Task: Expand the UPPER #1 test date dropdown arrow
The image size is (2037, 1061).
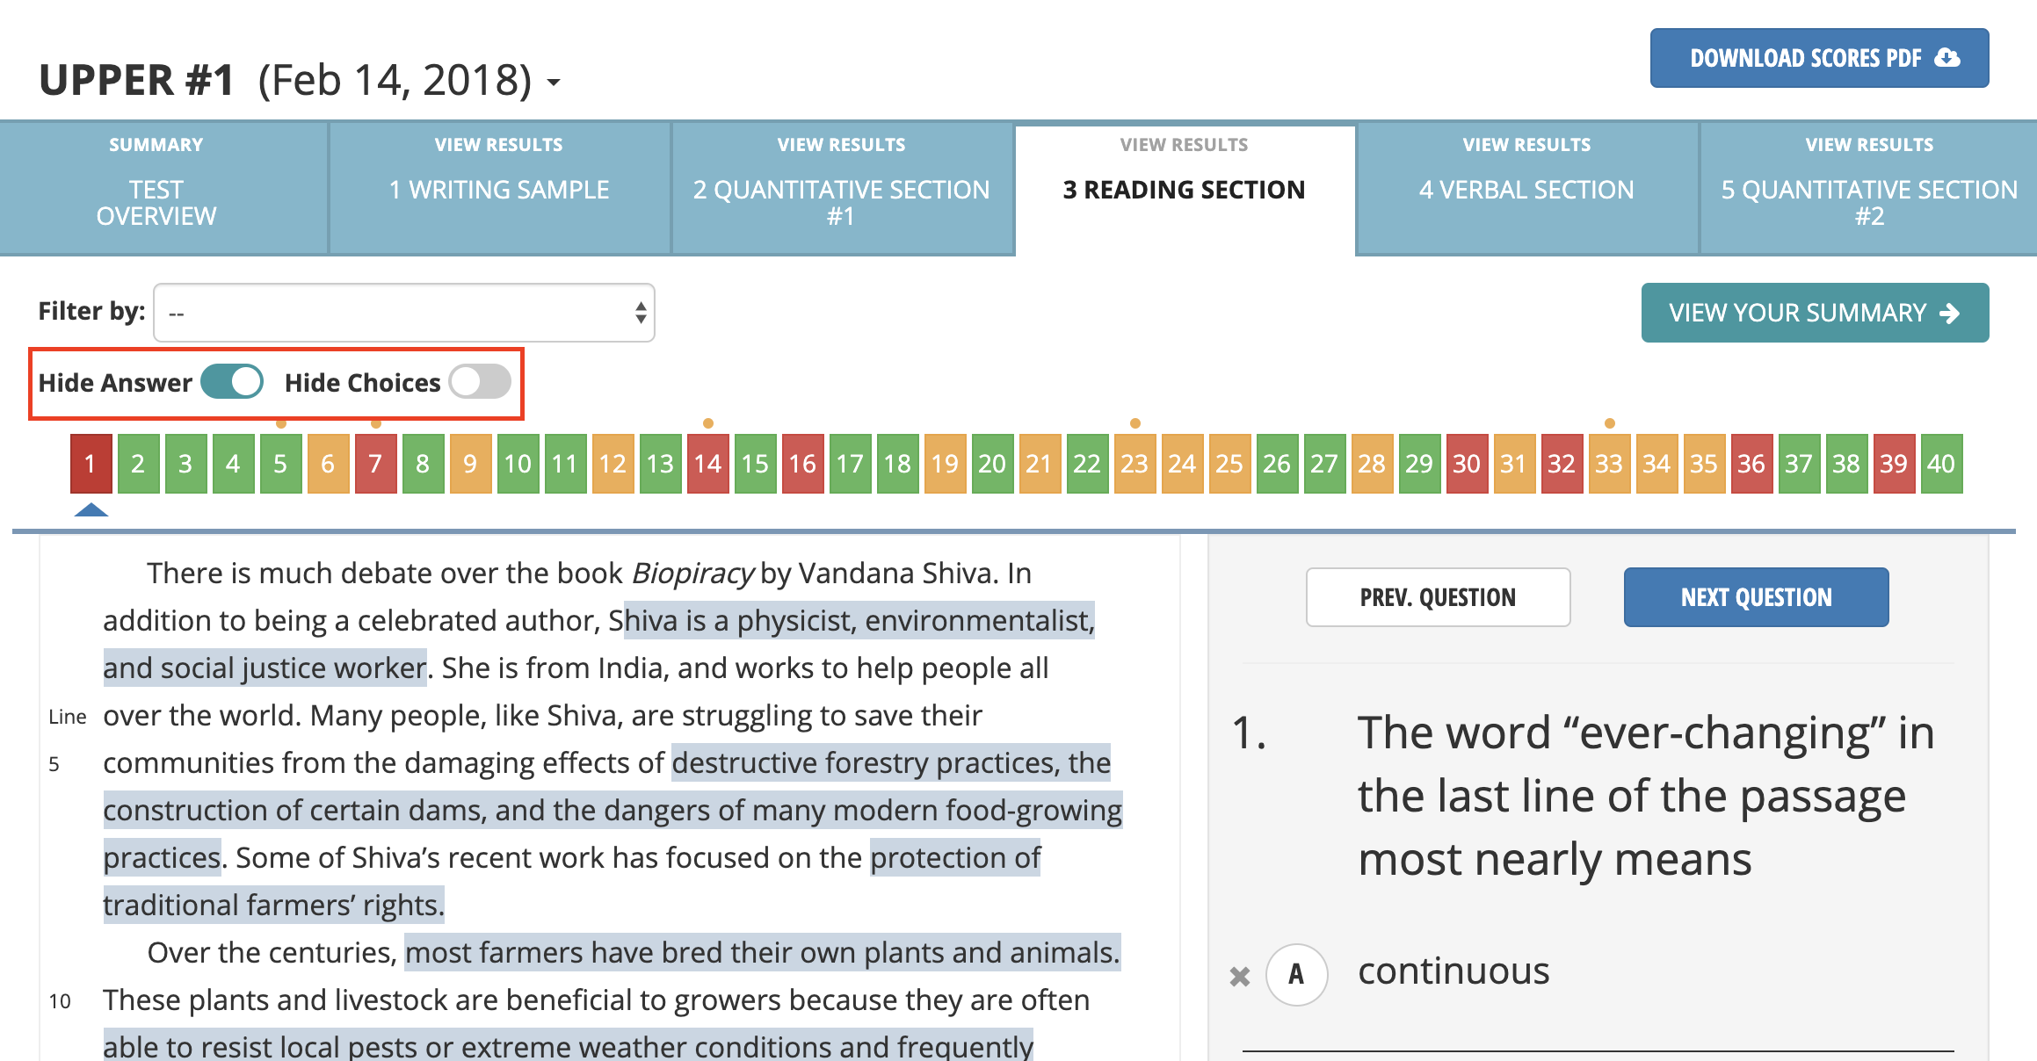Action: pos(554,83)
